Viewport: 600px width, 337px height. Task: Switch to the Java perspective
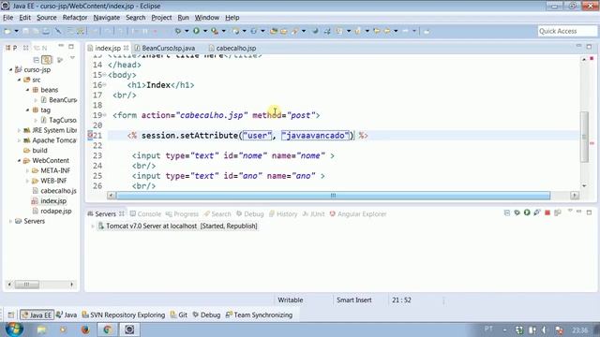pyautogui.click(x=67, y=315)
